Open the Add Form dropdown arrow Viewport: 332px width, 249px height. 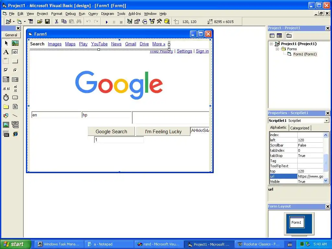[25, 22]
